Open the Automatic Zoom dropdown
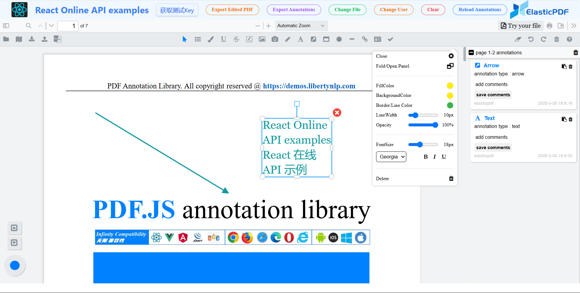This screenshot has height=293, width=580. 301,26
